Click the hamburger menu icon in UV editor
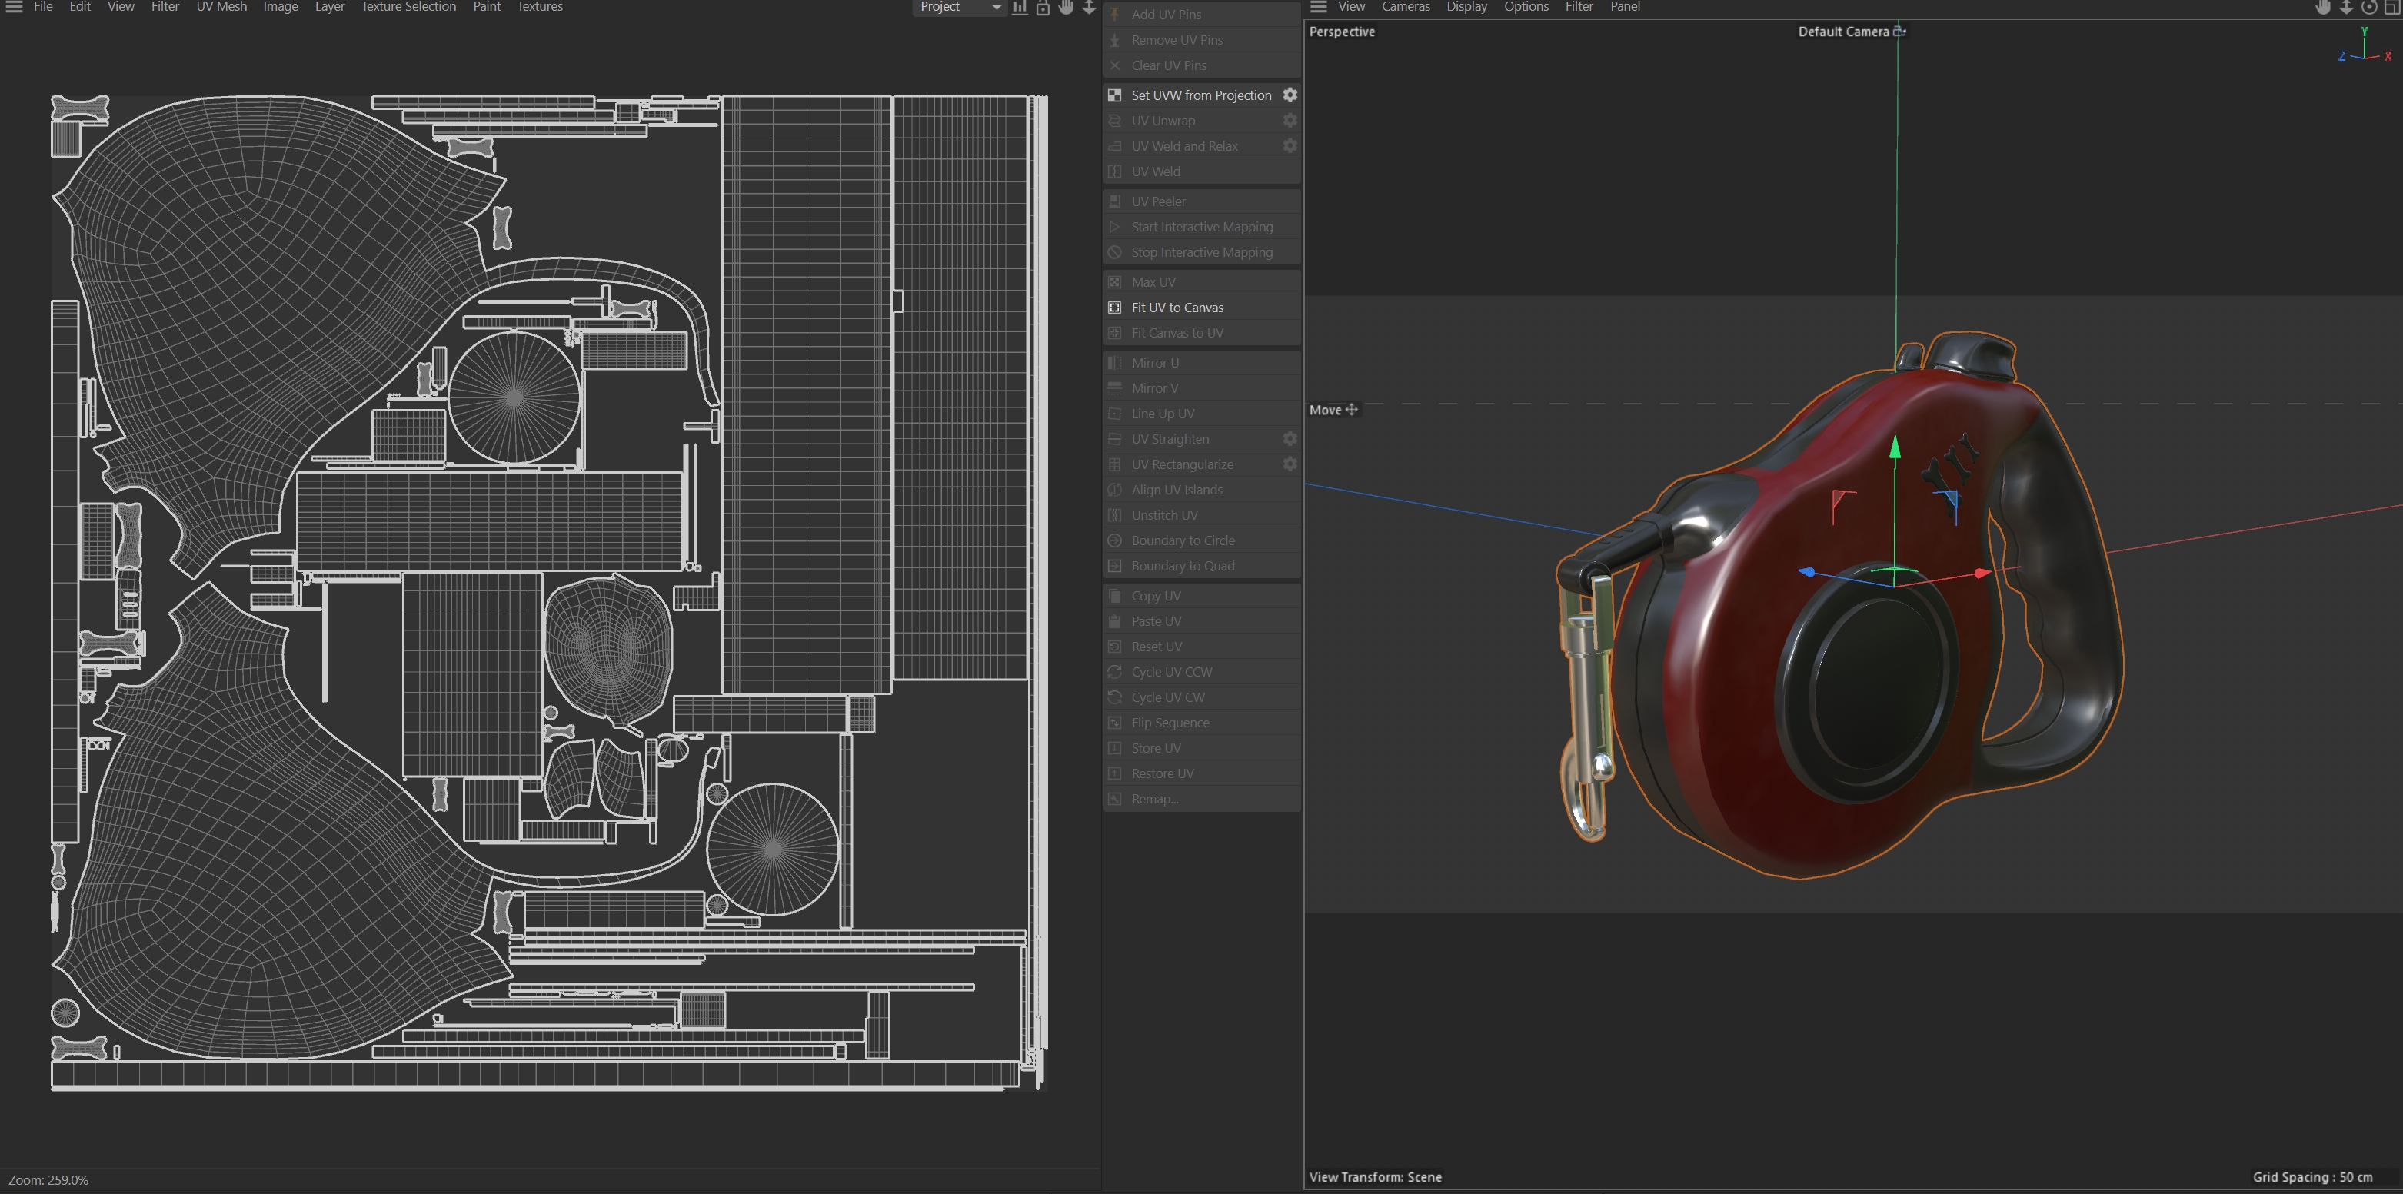The width and height of the screenshot is (2403, 1194). (x=14, y=8)
